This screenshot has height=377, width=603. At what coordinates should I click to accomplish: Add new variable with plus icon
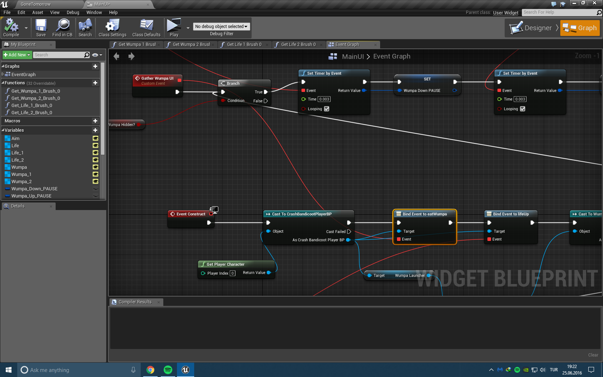point(95,130)
